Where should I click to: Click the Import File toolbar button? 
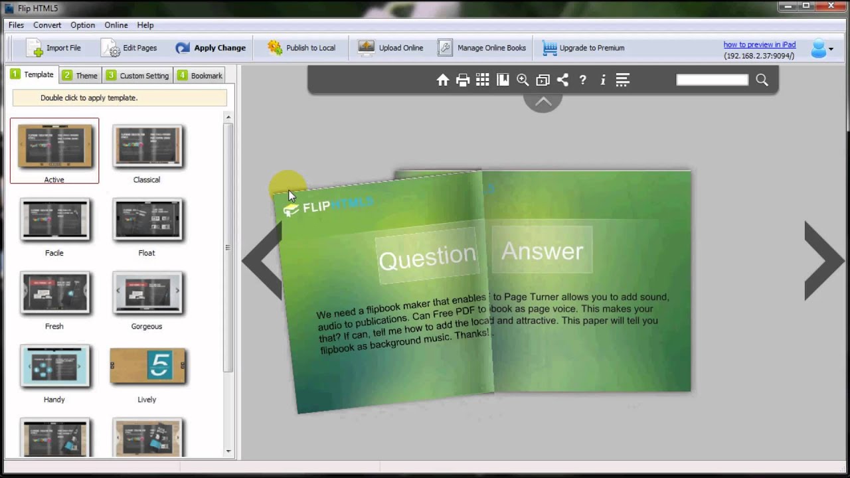(x=53, y=48)
